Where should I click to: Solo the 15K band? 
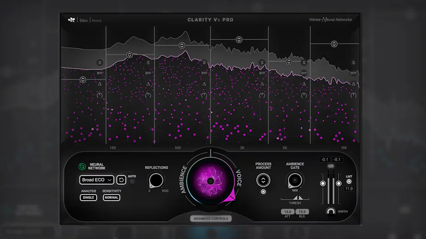coord(353,62)
